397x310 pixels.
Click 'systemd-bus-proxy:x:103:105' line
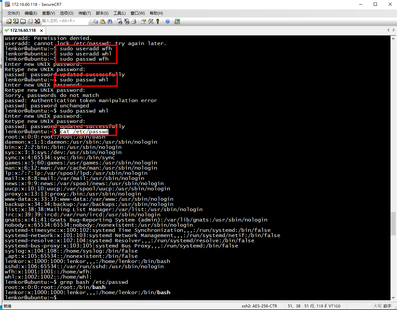click(x=122, y=246)
